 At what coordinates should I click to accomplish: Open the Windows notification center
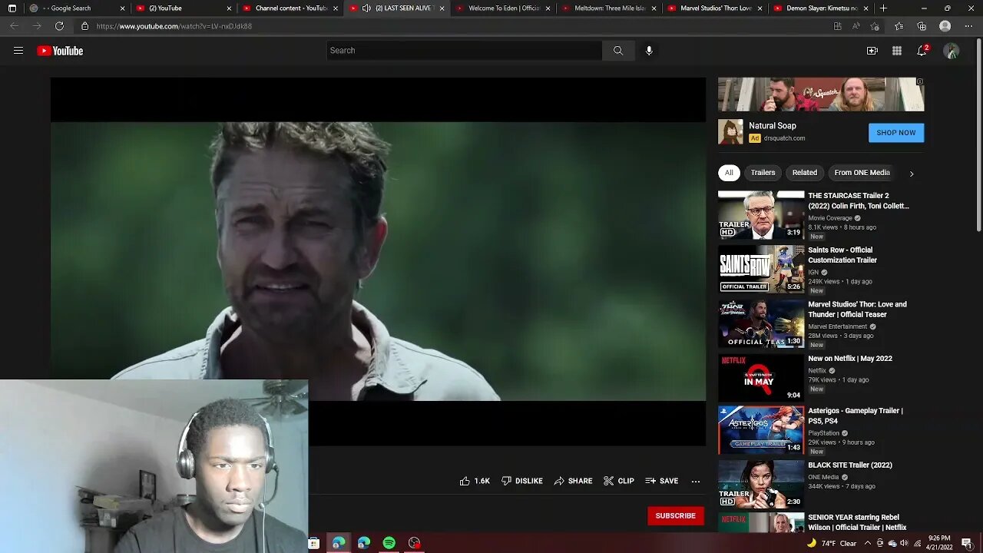(967, 543)
